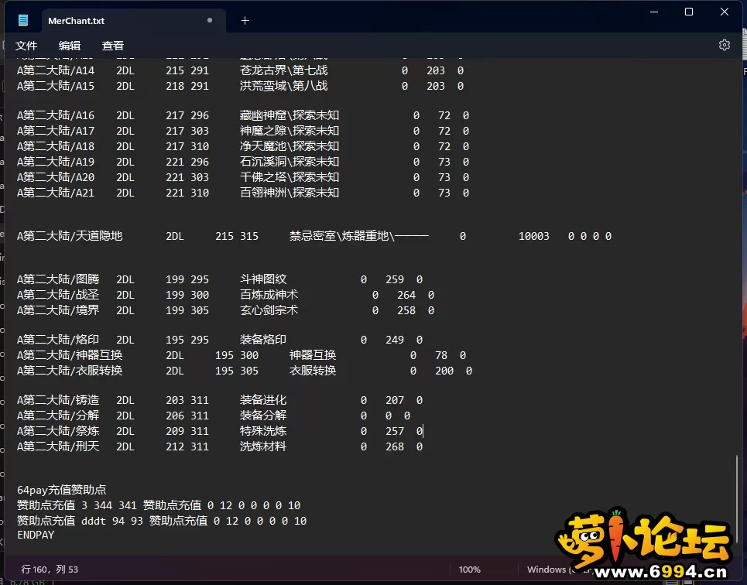The width and height of the screenshot is (747, 585).
Task: Click text A第二大陆/战圣
Action: (58, 295)
